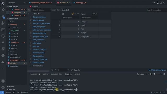Open the Output panel tab
The width and height of the screenshot is (167, 94).
point(46,74)
